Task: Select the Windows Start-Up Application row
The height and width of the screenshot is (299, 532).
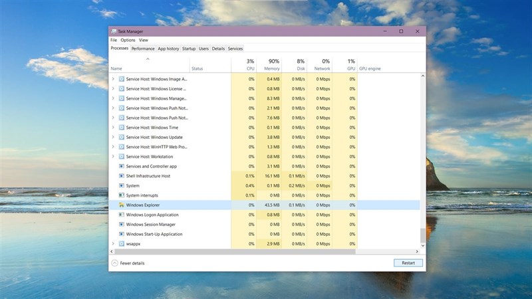Action: pyautogui.click(x=154, y=234)
